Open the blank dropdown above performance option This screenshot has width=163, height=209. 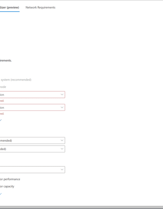(x=32, y=170)
